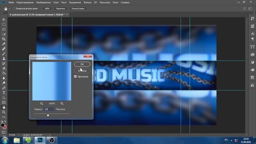Click the blur preview thumbnail
This screenshot has width=256, height=144.
coord(52,81)
